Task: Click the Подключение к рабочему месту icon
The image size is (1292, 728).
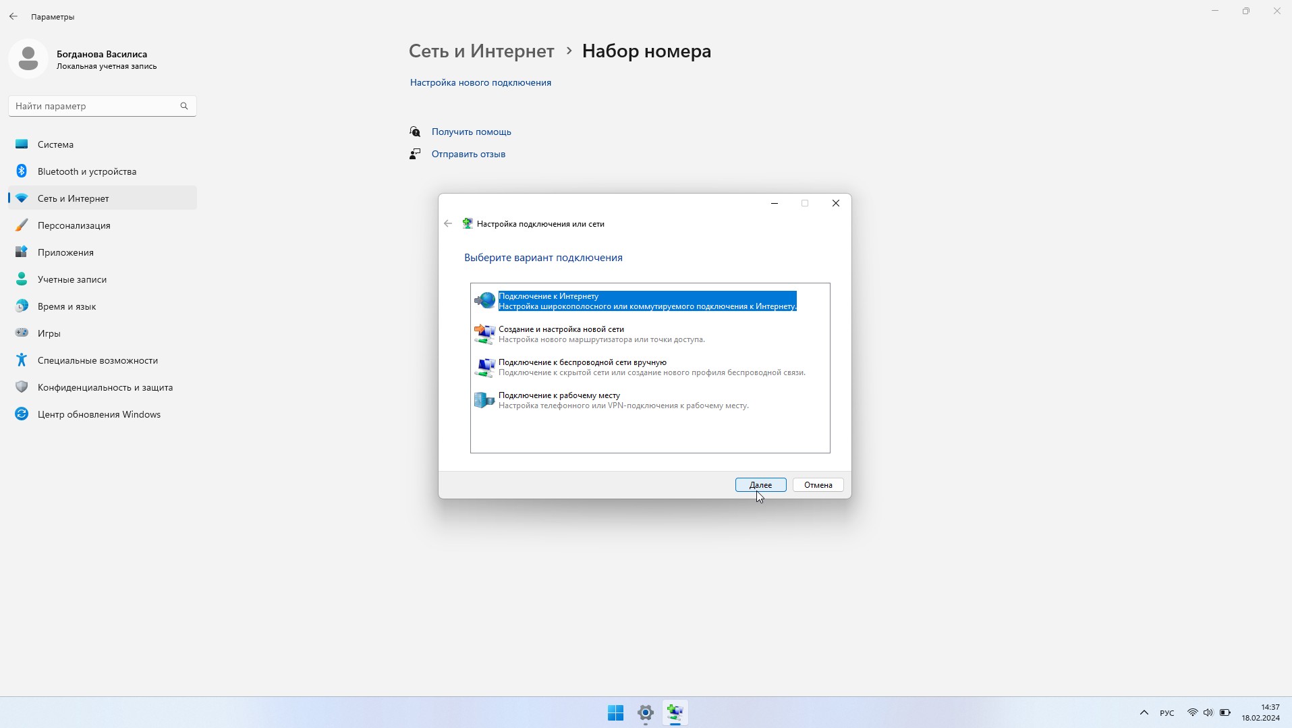Action: coord(484,400)
